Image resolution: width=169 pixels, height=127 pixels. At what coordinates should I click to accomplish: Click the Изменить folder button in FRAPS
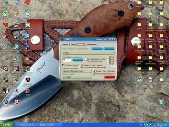[x=97, y=49]
